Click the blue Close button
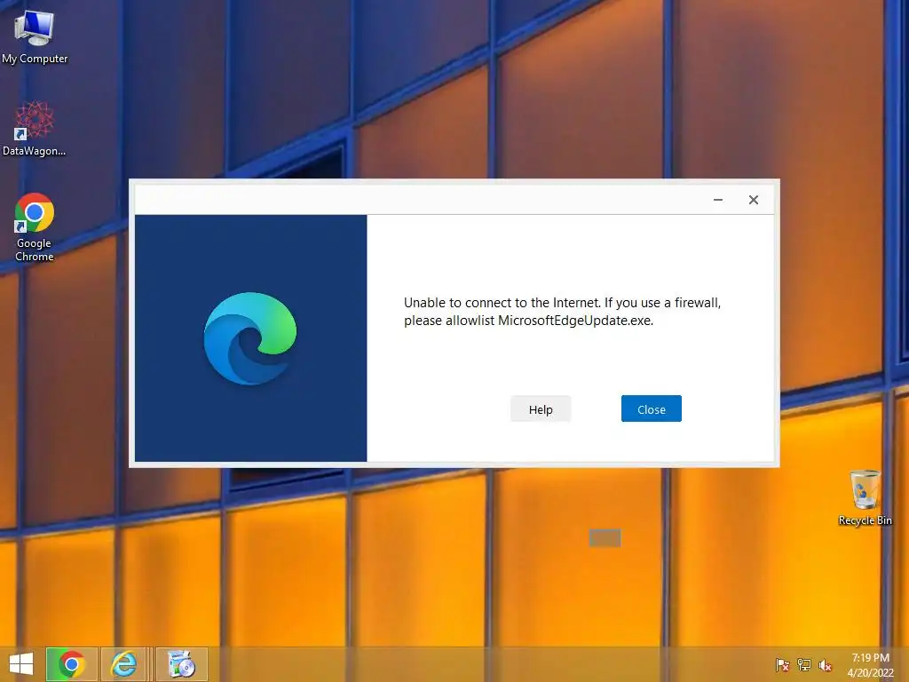The width and height of the screenshot is (909, 682). coord(651,408)
